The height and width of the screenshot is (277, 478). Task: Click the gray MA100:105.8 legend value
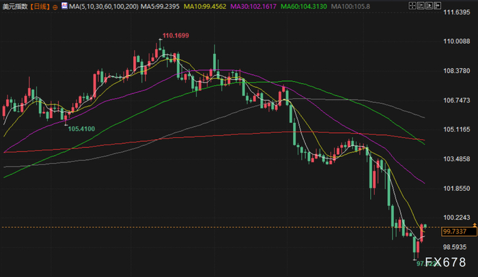350,6
